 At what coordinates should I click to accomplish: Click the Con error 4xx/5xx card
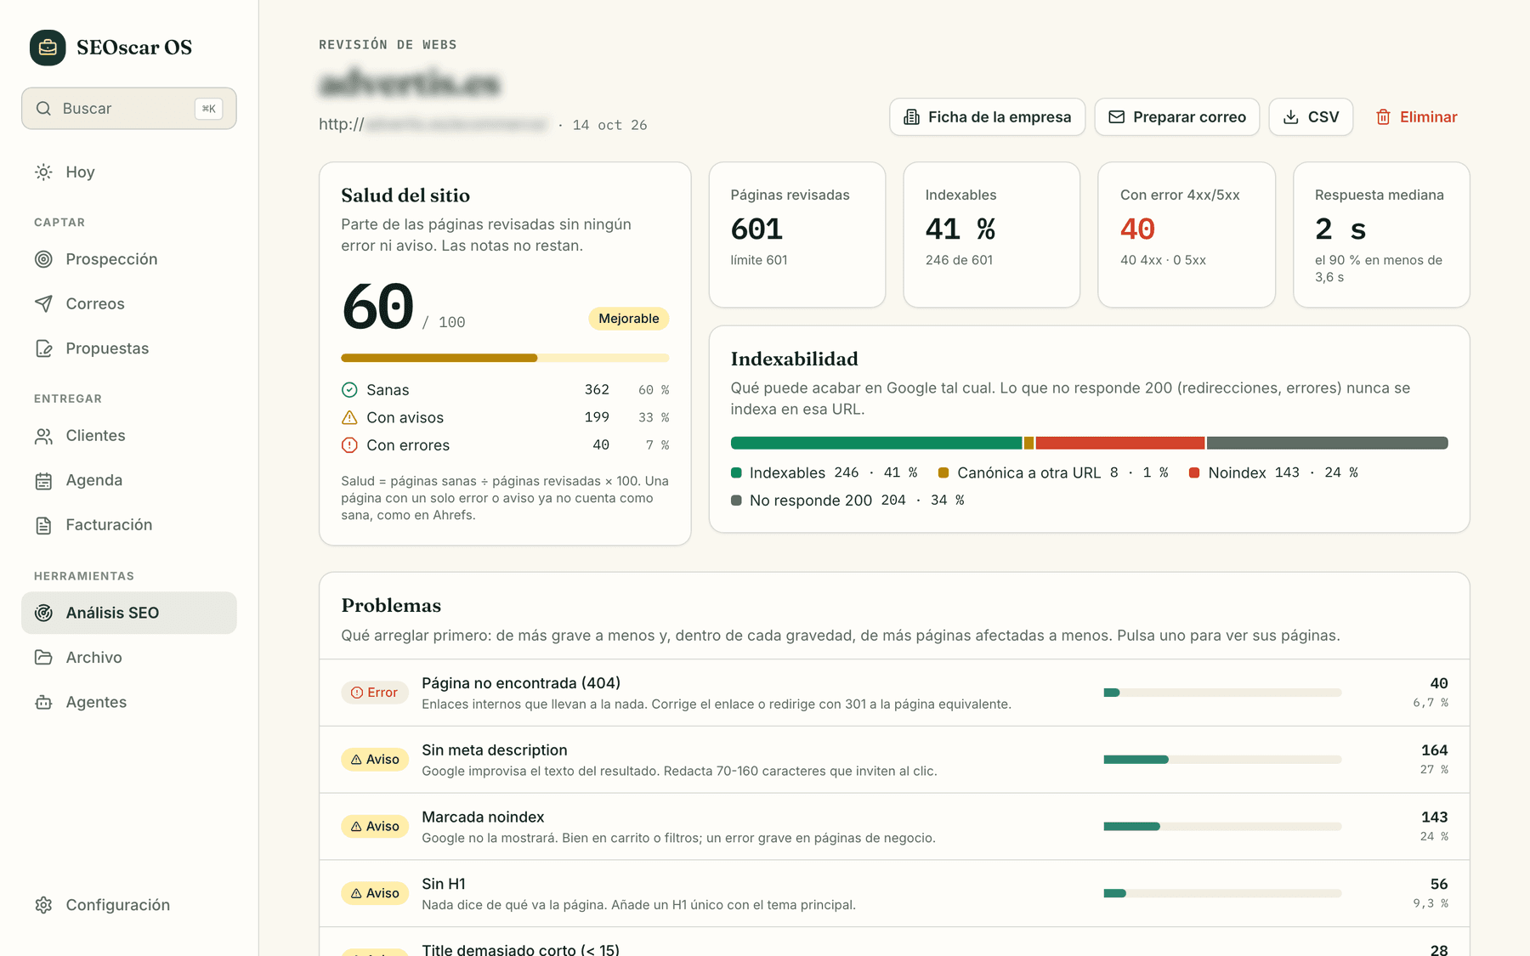(x=1187, y=235)
